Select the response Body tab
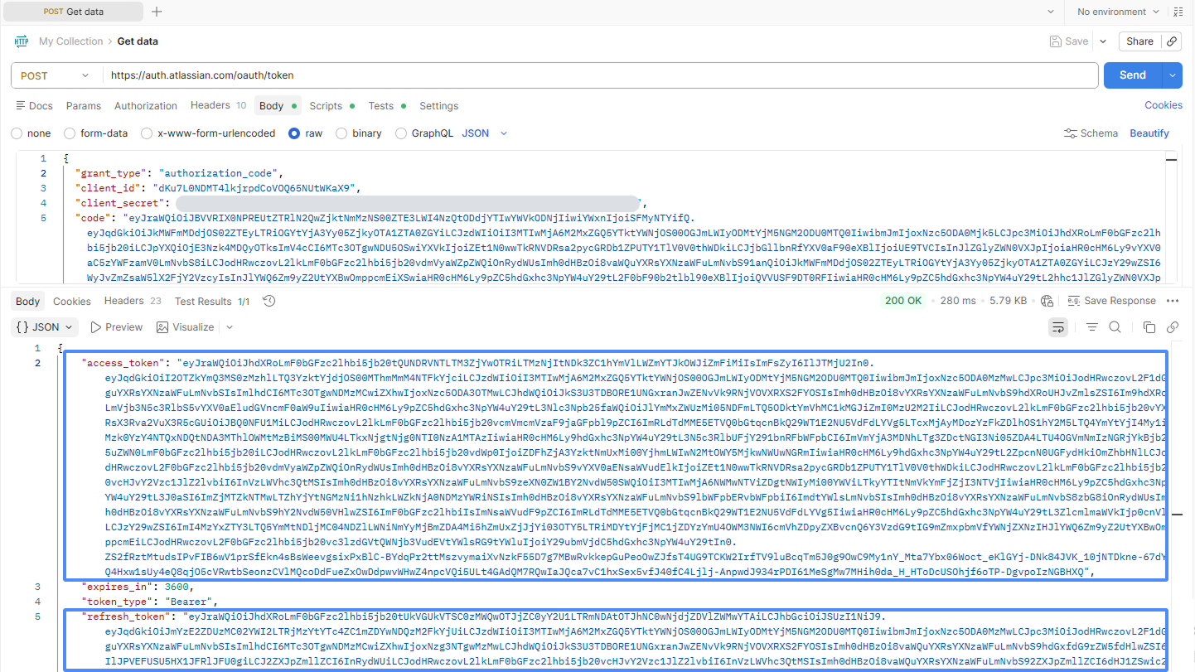 pos(28,301)
